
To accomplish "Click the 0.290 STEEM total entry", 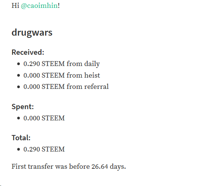I will (44, 149).
